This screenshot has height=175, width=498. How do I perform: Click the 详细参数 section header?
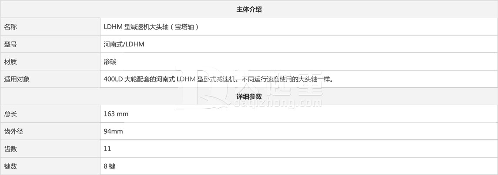[249, 96]
